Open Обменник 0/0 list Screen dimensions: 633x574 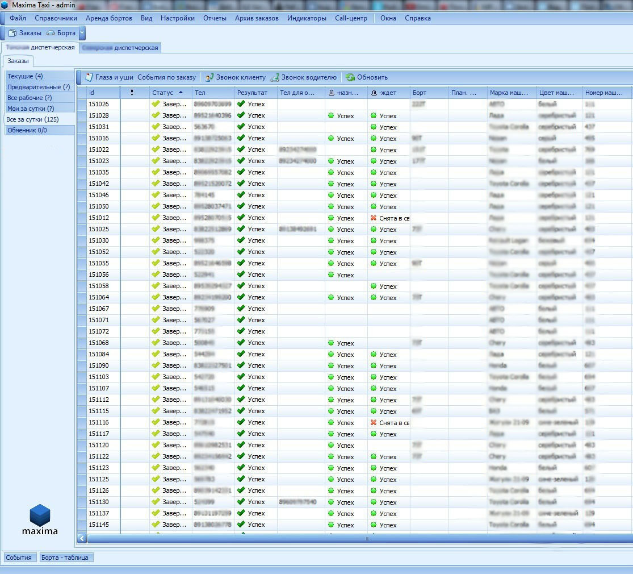click(40, 130)
